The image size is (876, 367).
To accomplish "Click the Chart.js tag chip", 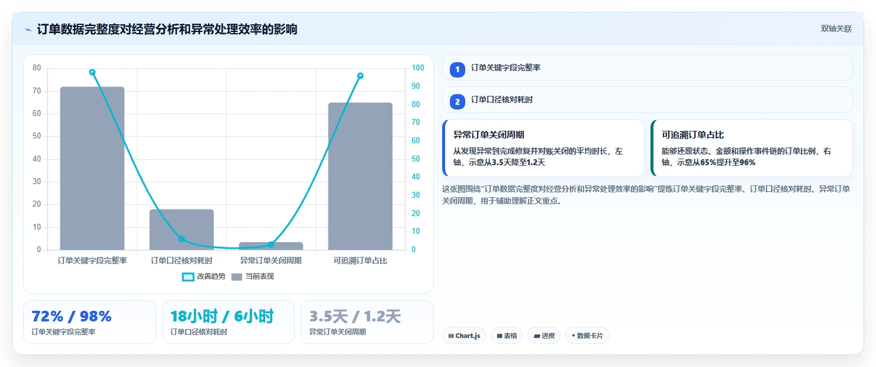I will (x=464, y=336).
